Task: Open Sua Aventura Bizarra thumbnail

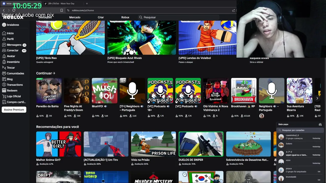Action: [x=300, y=91]
